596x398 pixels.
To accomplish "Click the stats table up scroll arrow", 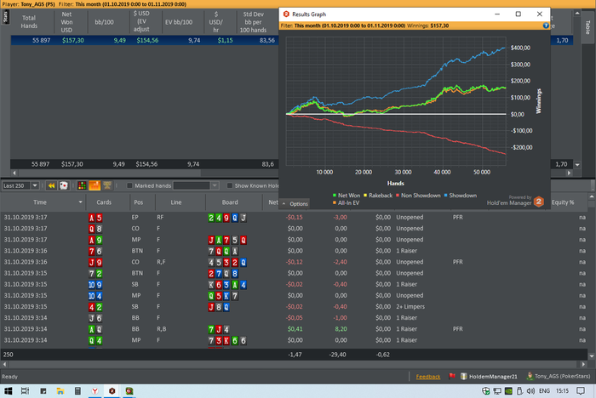I will [x=577, y=14].
